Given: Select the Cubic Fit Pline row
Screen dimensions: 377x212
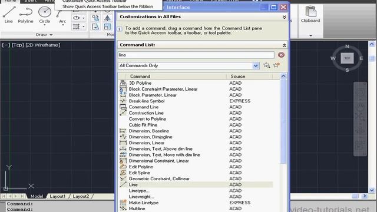Looking at the screenshot, I should 196,125.
